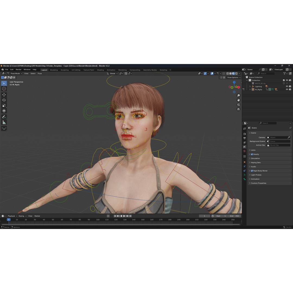The image size is (293, 293).
Task: Click the pan view hand icon
Action: click(238, 100)
